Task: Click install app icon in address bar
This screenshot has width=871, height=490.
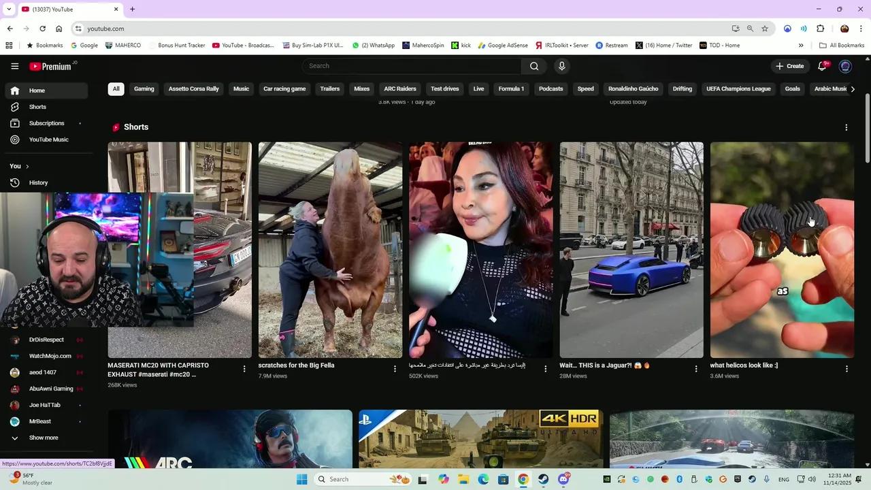Action: pos(736,29)
